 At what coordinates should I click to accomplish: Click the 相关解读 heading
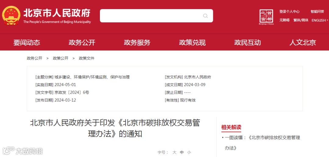point(231,127)
